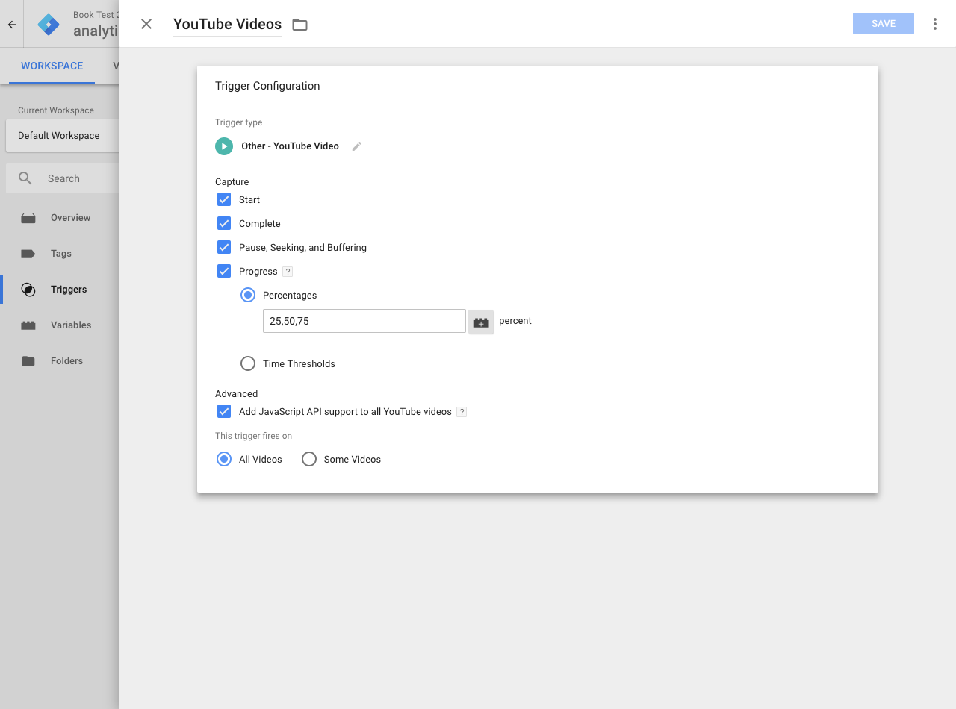The width and height of the screenshot is (956, 709).
Task: Click the SAVE button
Action: point(884,24)
